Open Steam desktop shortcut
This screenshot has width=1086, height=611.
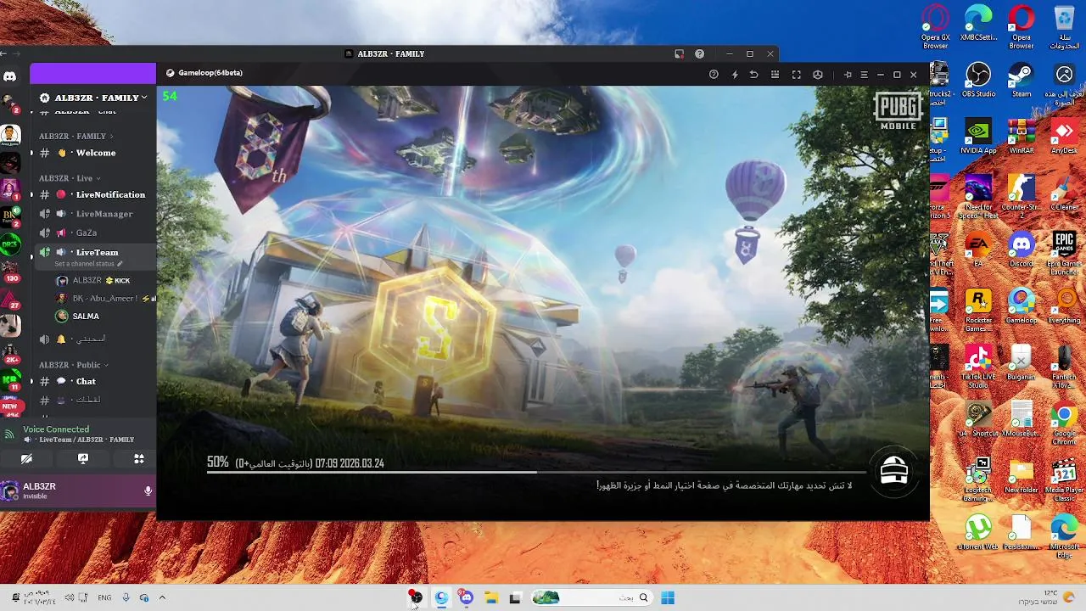[1021, 80]
